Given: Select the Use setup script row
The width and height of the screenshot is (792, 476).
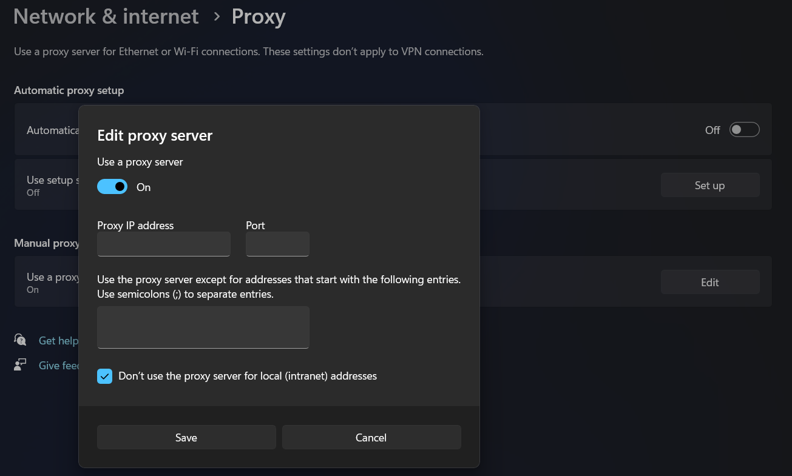Looking at the screenshot, I should pos(52,185).
